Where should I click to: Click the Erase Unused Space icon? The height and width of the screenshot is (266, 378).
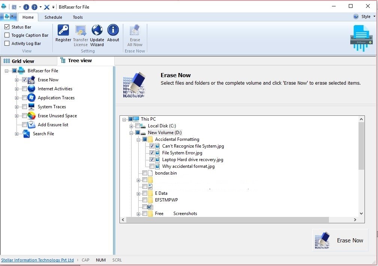click(x=31, y=116)
